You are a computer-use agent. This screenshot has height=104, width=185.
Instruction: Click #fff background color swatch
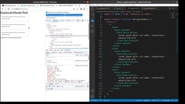pyautogui.click(x=56, y=75)
